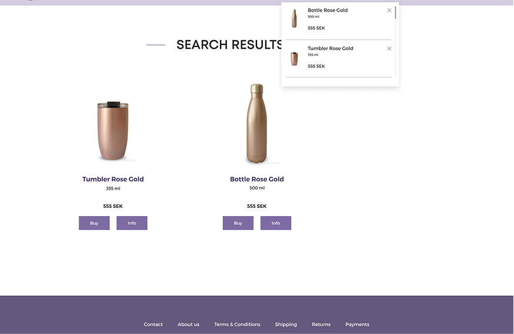Viewport: 514px width, 334px height.
Task: Open the Bottle Rose Gold product image
Action: [256, 124]
